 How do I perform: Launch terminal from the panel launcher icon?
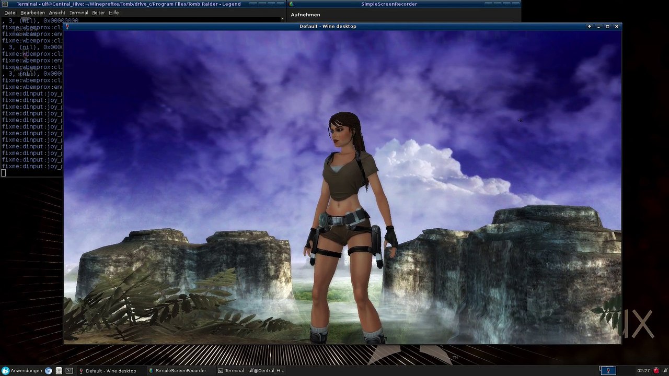pos(69,371)
